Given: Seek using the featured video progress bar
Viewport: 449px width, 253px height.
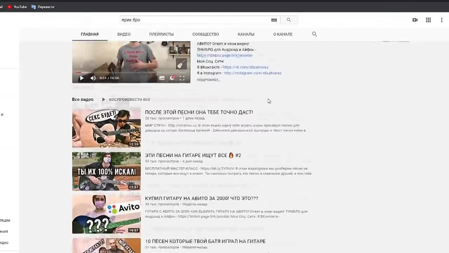Looking at the screenshot, I should (x=131, y=72).
